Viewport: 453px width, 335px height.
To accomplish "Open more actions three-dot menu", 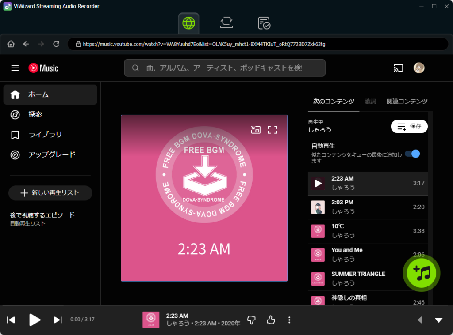I will click(289, 320).
